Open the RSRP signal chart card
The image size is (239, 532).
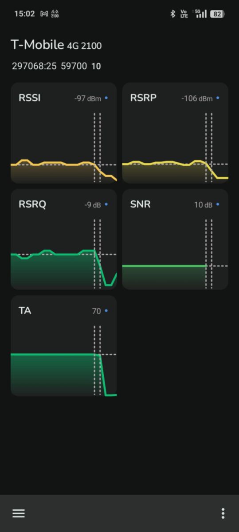coord(175,133)
